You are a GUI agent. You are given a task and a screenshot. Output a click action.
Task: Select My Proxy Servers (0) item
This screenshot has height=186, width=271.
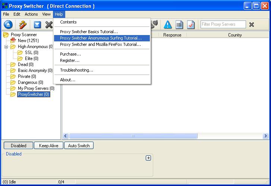(36, 88)
